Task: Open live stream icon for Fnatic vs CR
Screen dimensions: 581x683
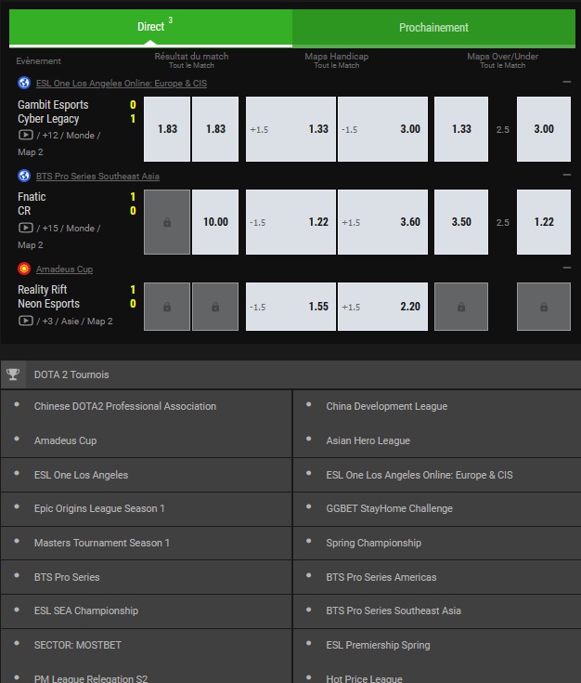Action: click(26, 228)
